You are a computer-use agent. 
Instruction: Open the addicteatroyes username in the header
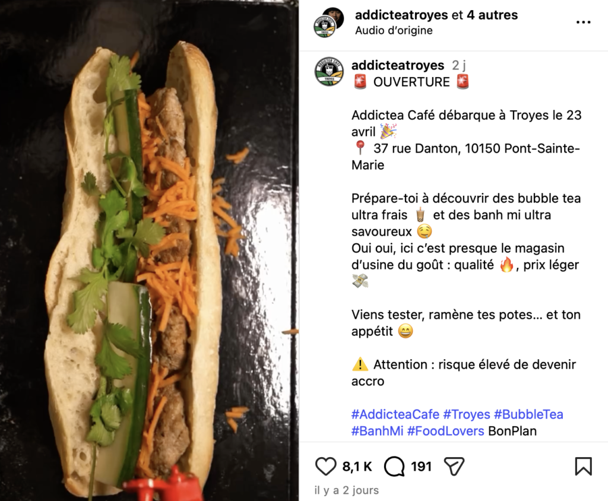pos(401,15)
